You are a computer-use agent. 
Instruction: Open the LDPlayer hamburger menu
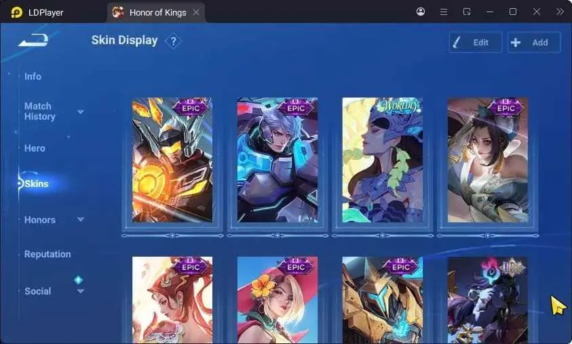[444, 12]
